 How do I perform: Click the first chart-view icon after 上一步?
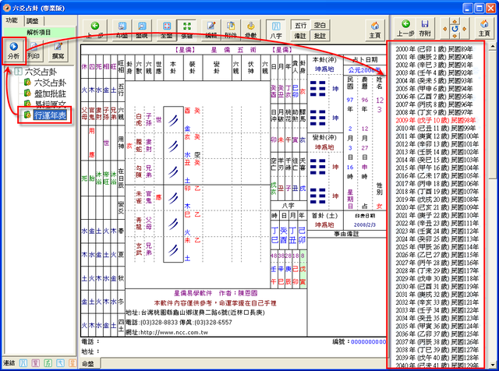(x=122, y=30)
